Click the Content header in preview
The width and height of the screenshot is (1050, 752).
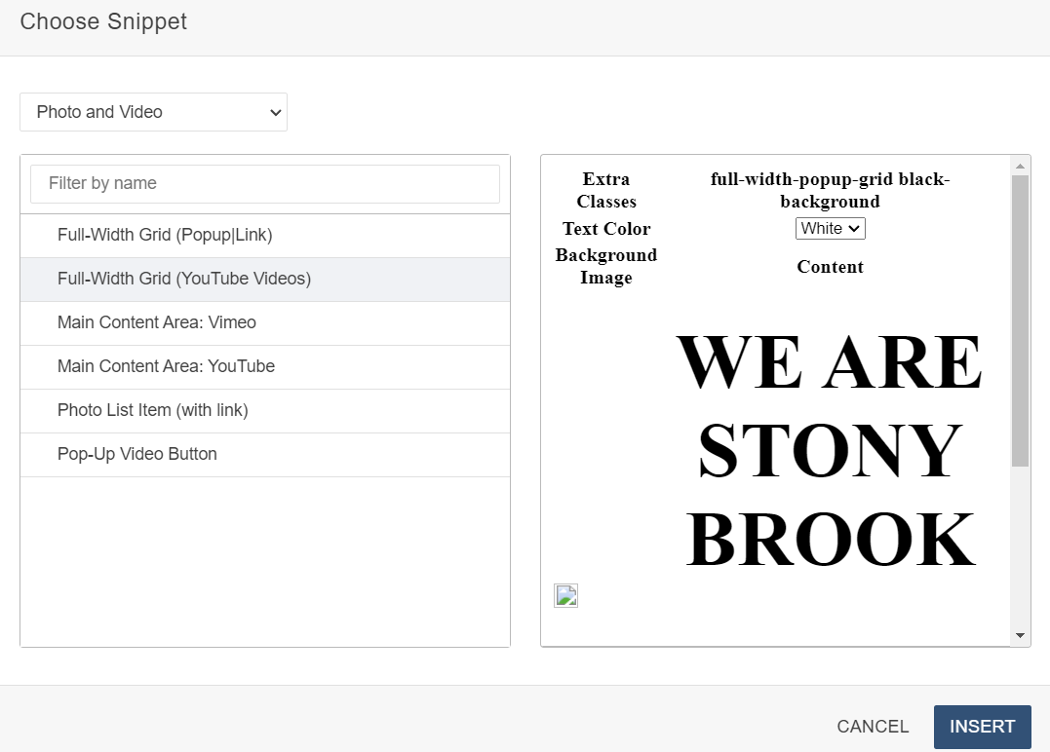pos(830,267)
